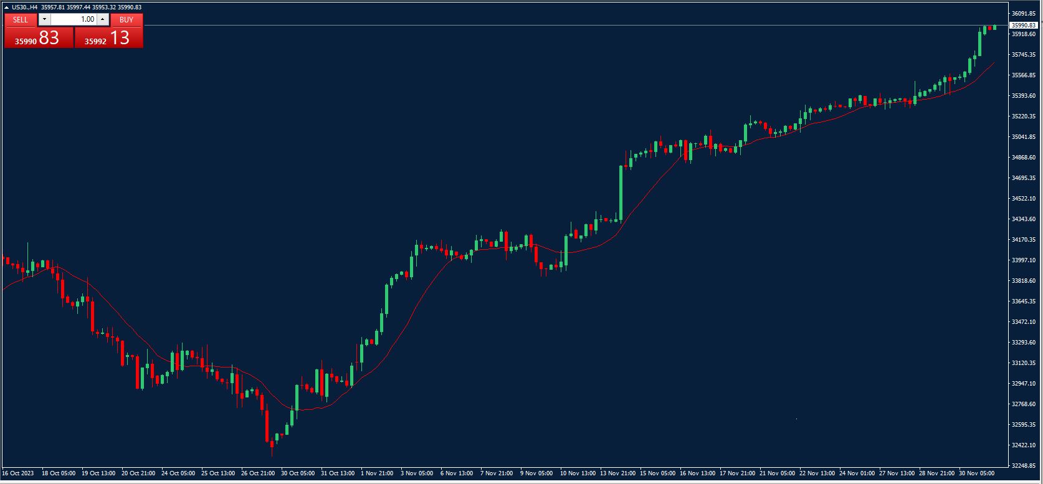The width and height of the screenshot is (1043, 484).
Task: Click the right end of red moving average line
Action: click(993, 63)
